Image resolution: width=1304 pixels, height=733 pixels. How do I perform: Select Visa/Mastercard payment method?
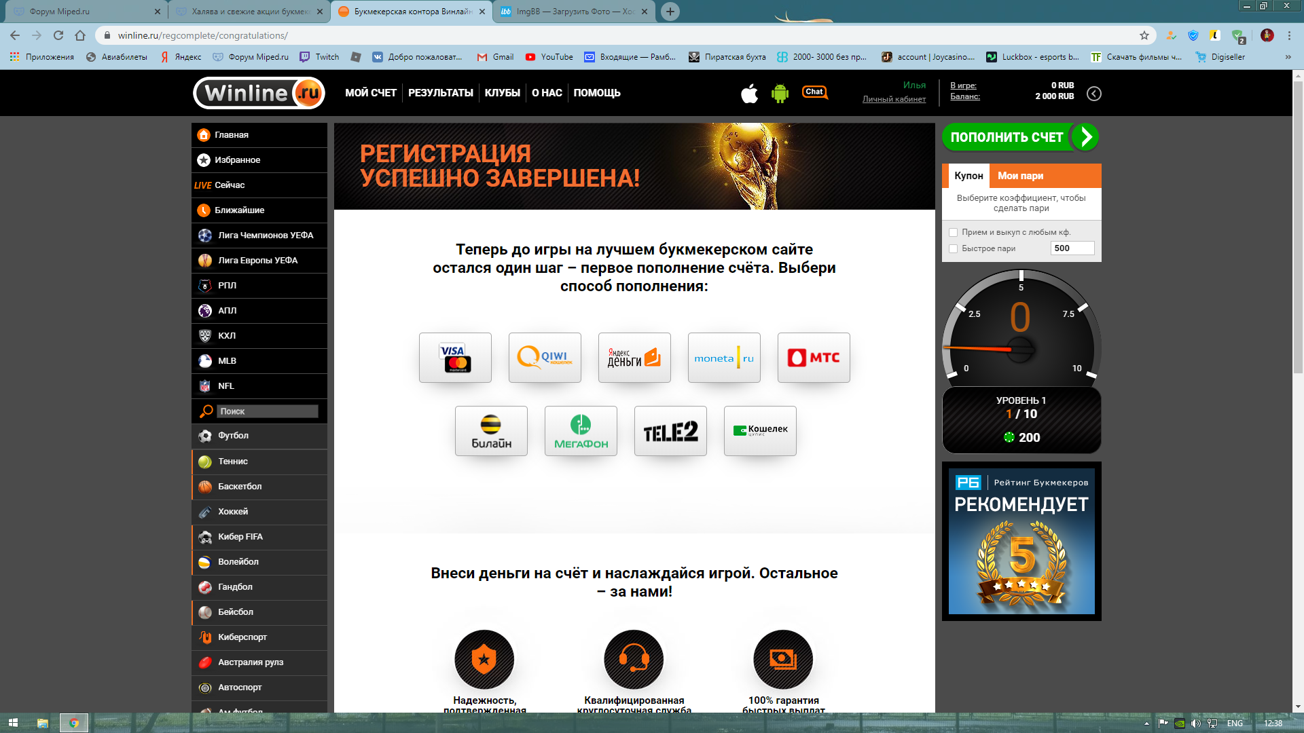455,358
